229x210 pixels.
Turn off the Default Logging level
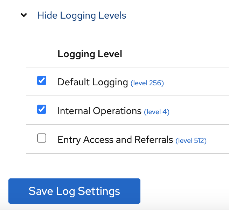(42, 81)
